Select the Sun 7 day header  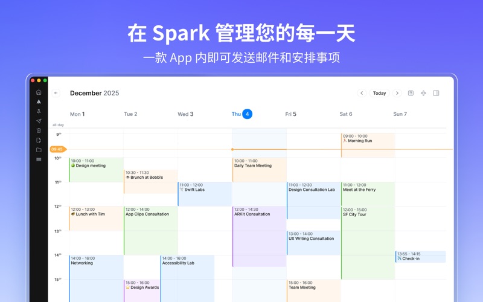point(400,114)
